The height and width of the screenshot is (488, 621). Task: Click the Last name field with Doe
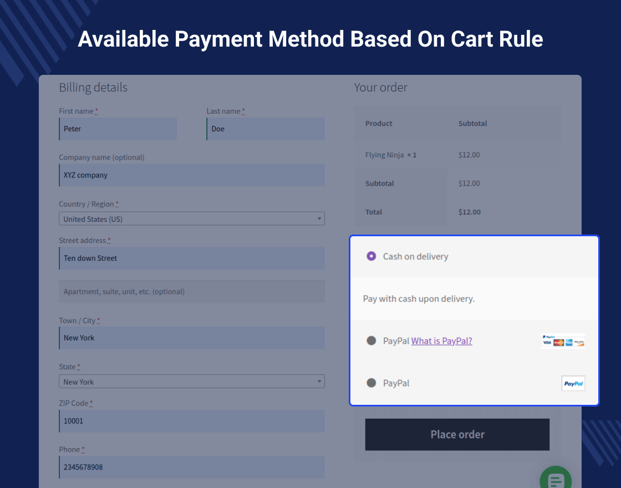point(266,129)
